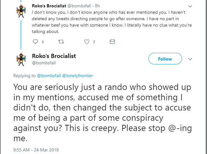The height and width of the screenshot is (154, 207).
Task: Open the upper tweet's avatar image
Action: tap(21, 11)
